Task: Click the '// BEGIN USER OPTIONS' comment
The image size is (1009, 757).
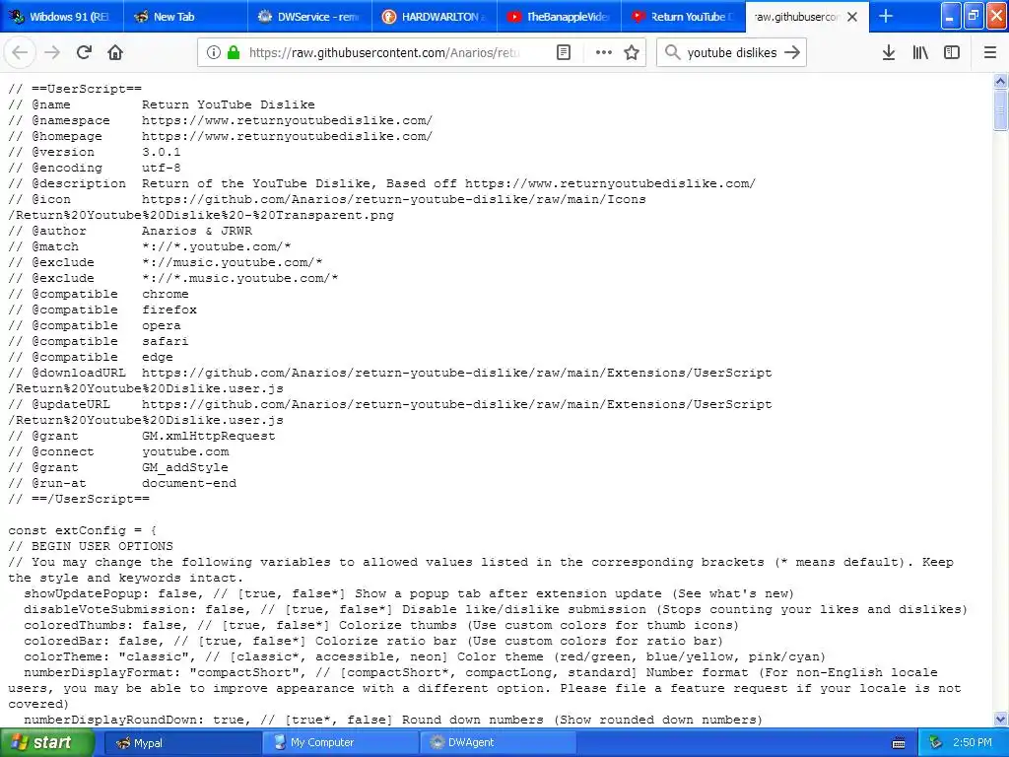Action: [91, 546]
